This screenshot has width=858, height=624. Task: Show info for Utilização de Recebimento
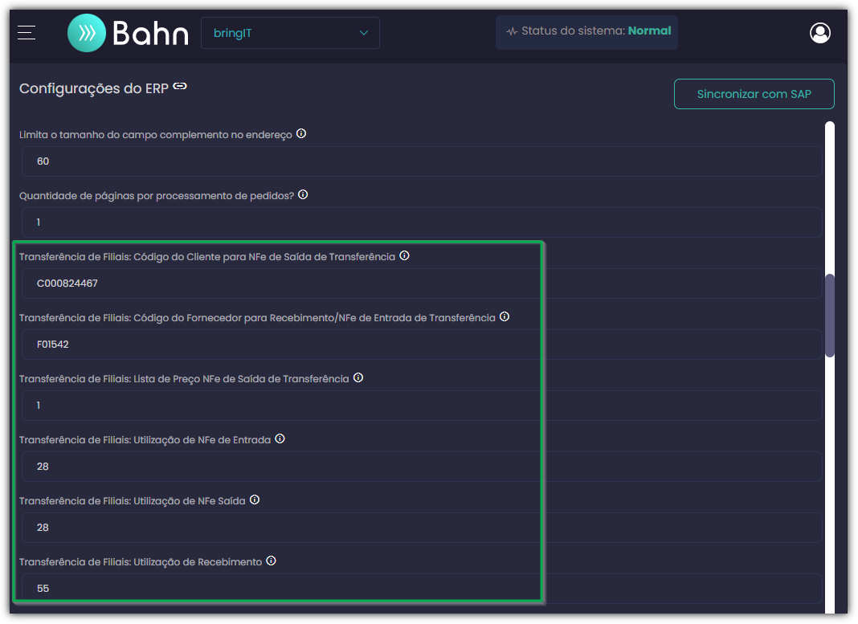[x=271, y=561]
